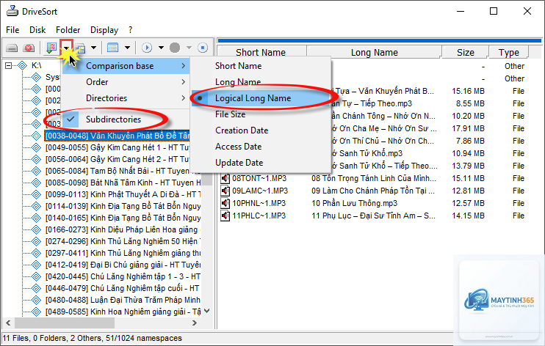Click speaker icon of 09LAMC~1.MP3
Image resolution: width=545 pixels, height=346 pixels.
click(x=225, y=191)
